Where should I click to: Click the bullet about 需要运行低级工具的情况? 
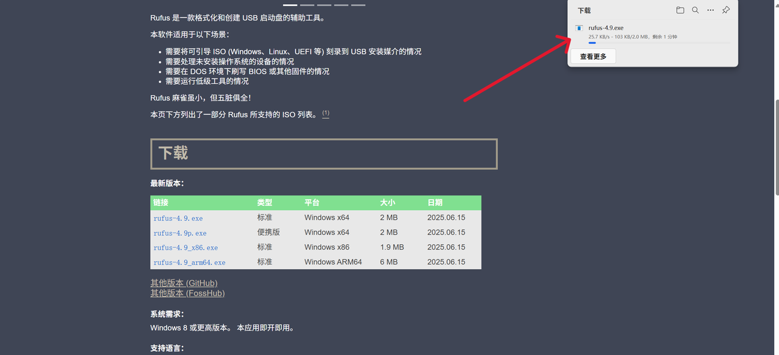[207, 81]
